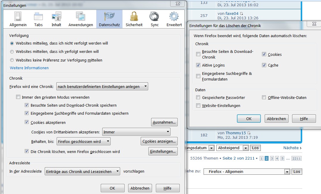The width and height of the screenshot is (321, 194).
Task: Go to forum page 4
Action: click(x=277, y=158)
